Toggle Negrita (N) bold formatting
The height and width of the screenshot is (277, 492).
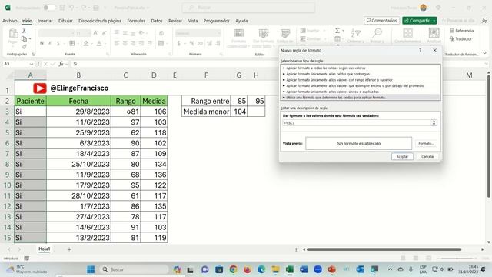(42, 43)
